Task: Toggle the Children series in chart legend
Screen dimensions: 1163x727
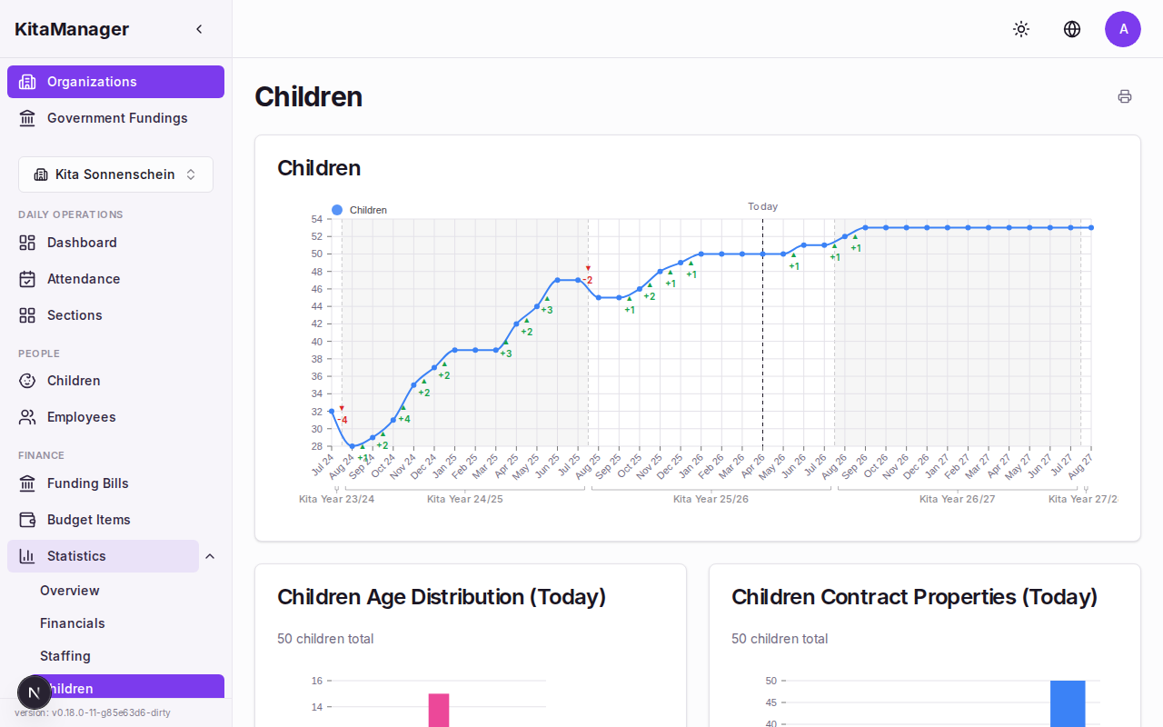Action: [360, 210]
